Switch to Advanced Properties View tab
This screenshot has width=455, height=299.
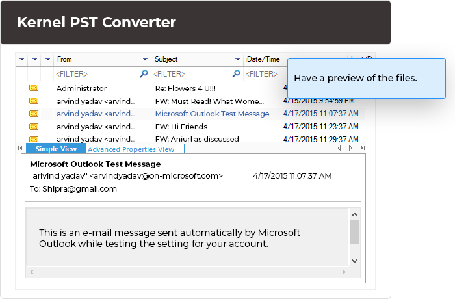(x=135, y=149)
